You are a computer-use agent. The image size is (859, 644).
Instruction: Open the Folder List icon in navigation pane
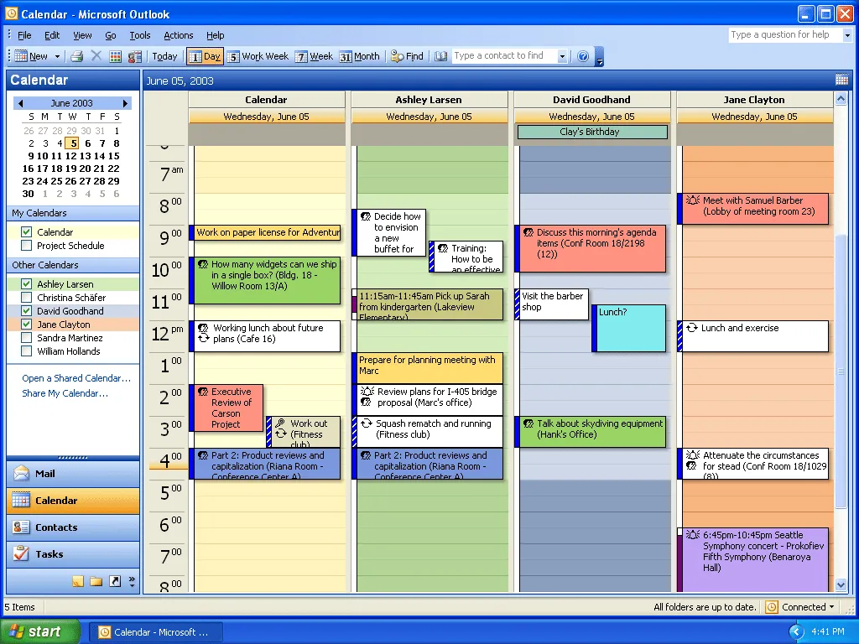click(96, 581)
